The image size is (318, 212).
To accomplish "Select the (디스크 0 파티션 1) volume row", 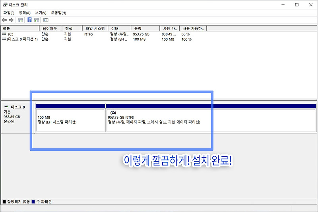I will click(22, 39).
